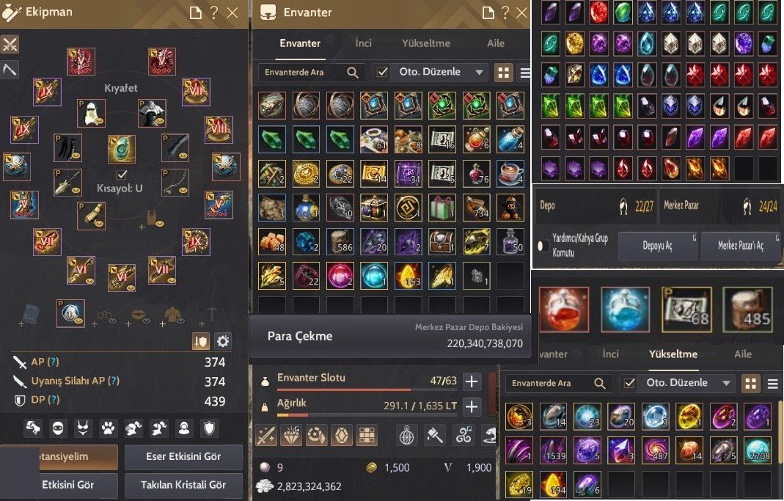Expand Envanter Slotu with the plus button

(472, 381)
